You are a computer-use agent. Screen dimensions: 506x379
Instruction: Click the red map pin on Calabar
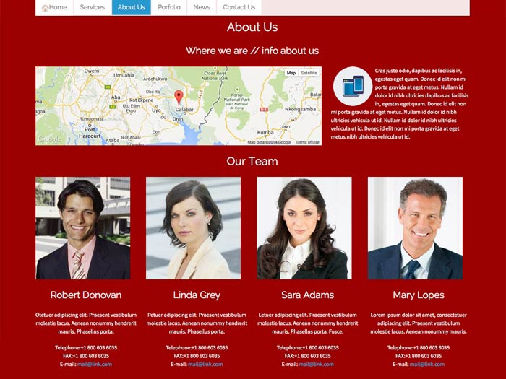click(179, 97)
